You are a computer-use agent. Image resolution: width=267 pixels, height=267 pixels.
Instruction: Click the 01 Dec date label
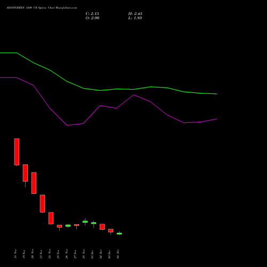(92, 254)
